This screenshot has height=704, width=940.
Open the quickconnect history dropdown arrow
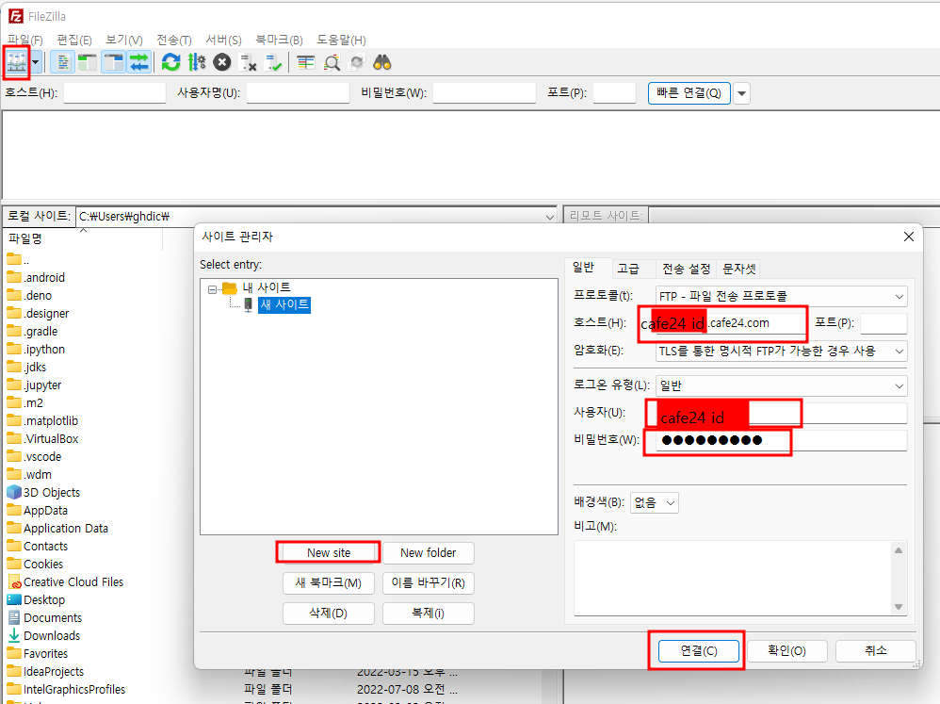[741, 93]
